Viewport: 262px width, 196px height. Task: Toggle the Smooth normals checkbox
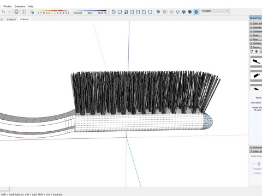tap(252, 169)
